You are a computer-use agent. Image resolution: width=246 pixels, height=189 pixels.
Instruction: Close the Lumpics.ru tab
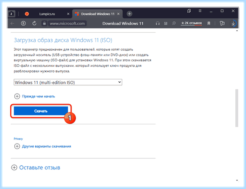point(68,14)
